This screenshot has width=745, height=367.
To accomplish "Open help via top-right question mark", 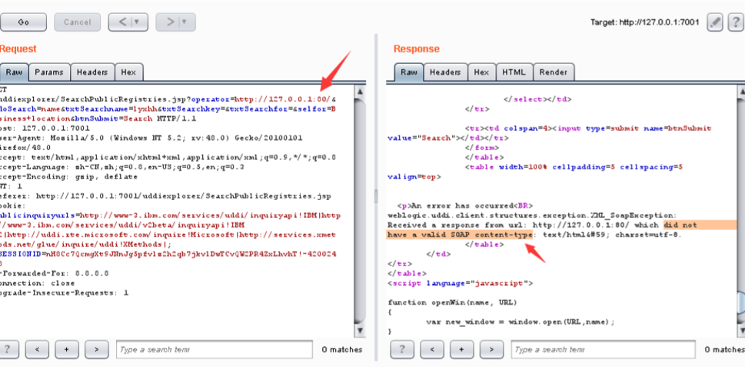I will (736, 22).
